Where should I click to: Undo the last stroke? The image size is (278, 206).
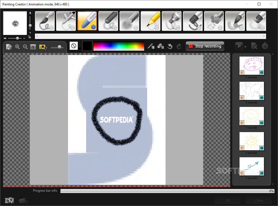170,46
